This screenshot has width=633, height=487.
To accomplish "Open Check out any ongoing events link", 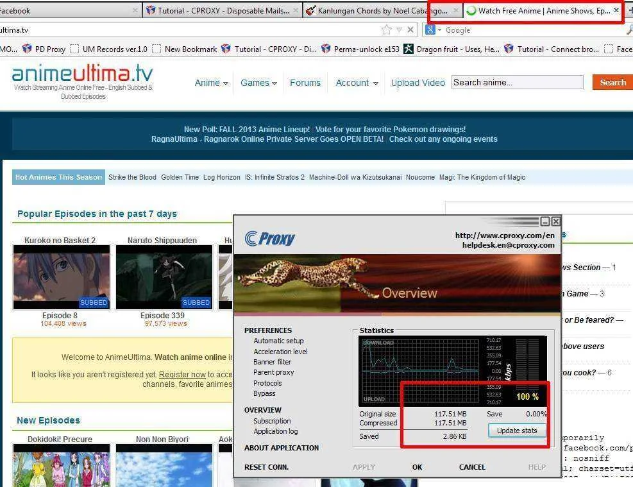I will (x=443, y=139).
